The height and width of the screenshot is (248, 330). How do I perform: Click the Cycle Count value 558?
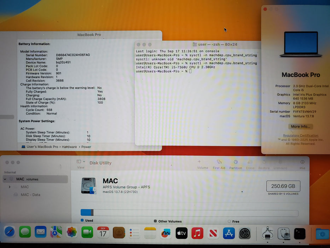(x=50, y=110)
